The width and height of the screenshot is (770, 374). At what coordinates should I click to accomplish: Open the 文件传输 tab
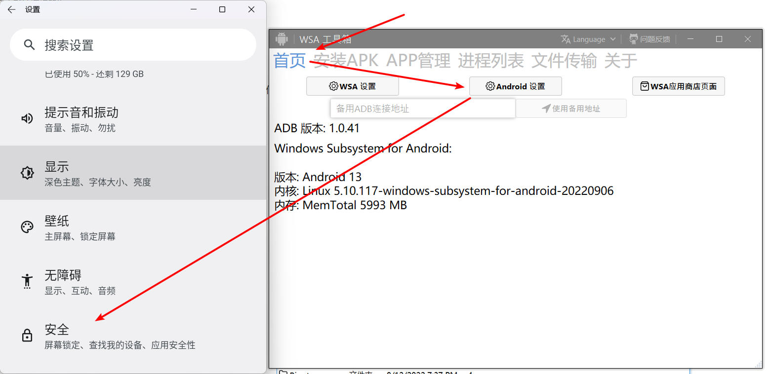click(564, 61)
